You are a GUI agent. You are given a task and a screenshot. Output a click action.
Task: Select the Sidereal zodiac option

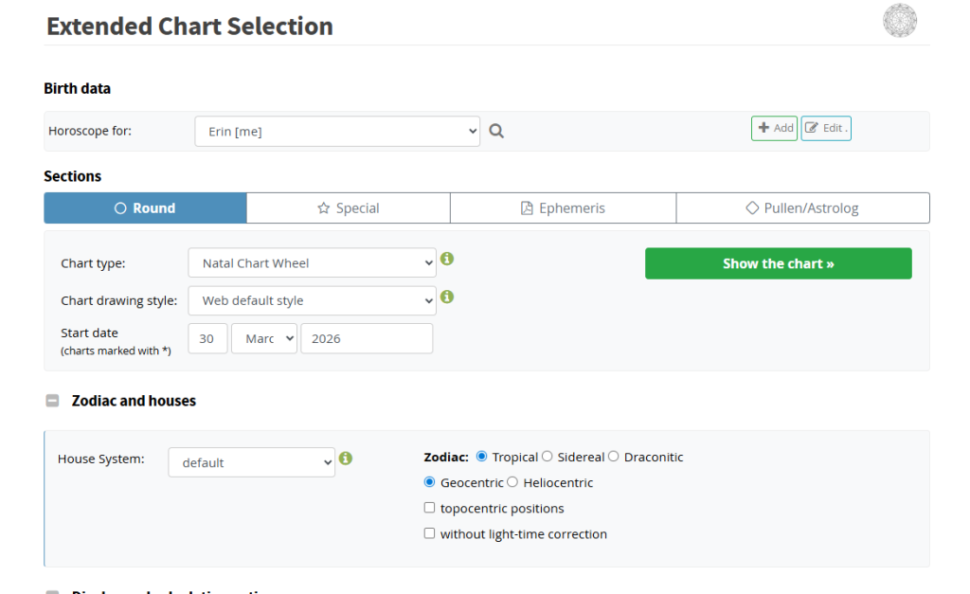(548, 457)
